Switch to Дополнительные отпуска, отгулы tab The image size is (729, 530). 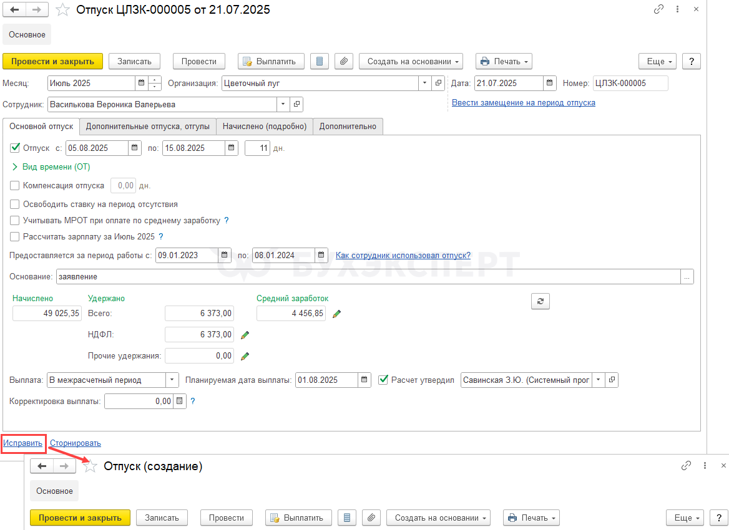click(x=148, y=127)
